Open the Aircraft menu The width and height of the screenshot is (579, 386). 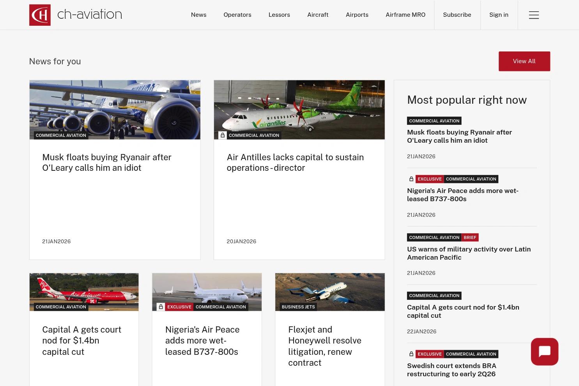(x=318, y=15)
